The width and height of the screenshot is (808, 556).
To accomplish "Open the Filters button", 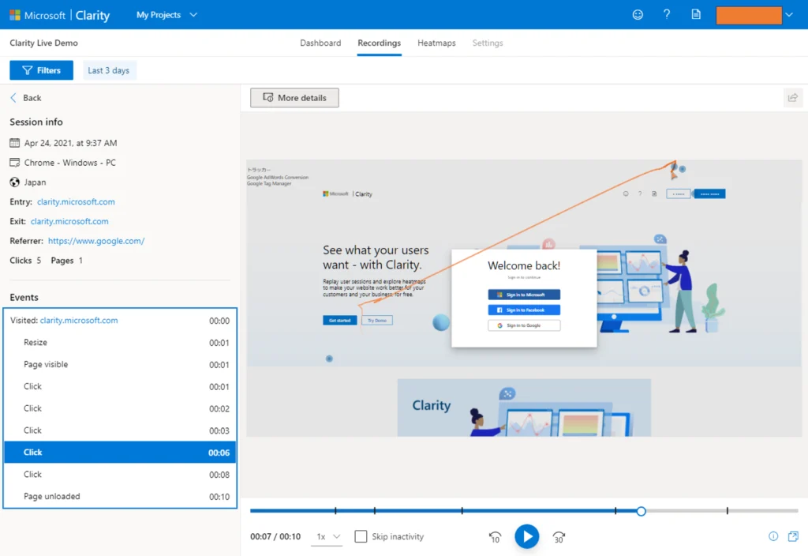I will 41,70.
